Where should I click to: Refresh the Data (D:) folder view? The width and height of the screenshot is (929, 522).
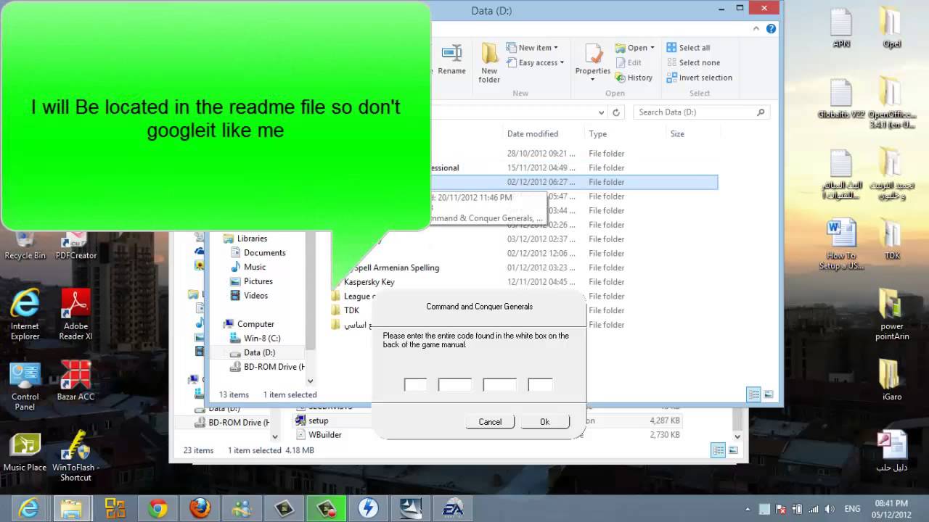[616, 112]
